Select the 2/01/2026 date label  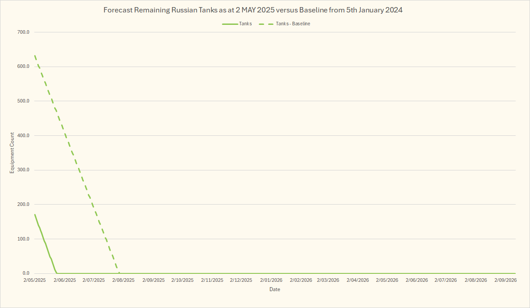click(271, 280)
